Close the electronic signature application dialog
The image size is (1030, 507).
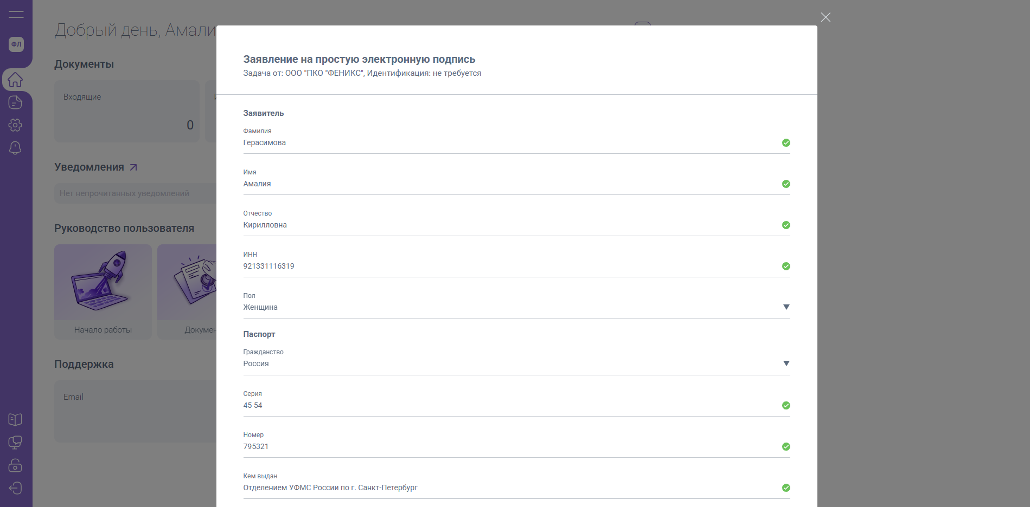826,17
